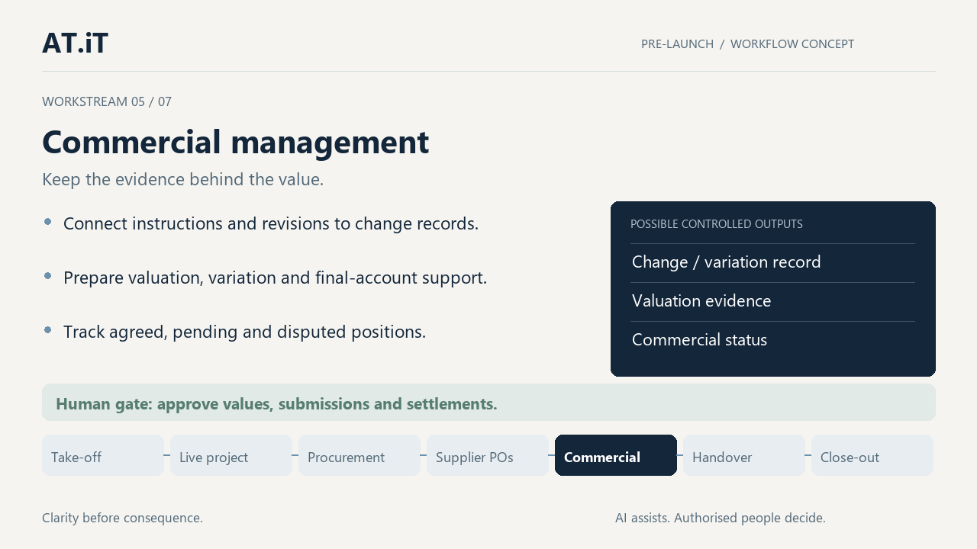The image size is (977, 549).
Task: Click the subtitle Keep the evidence behind the value
Action: pos(183,180)
